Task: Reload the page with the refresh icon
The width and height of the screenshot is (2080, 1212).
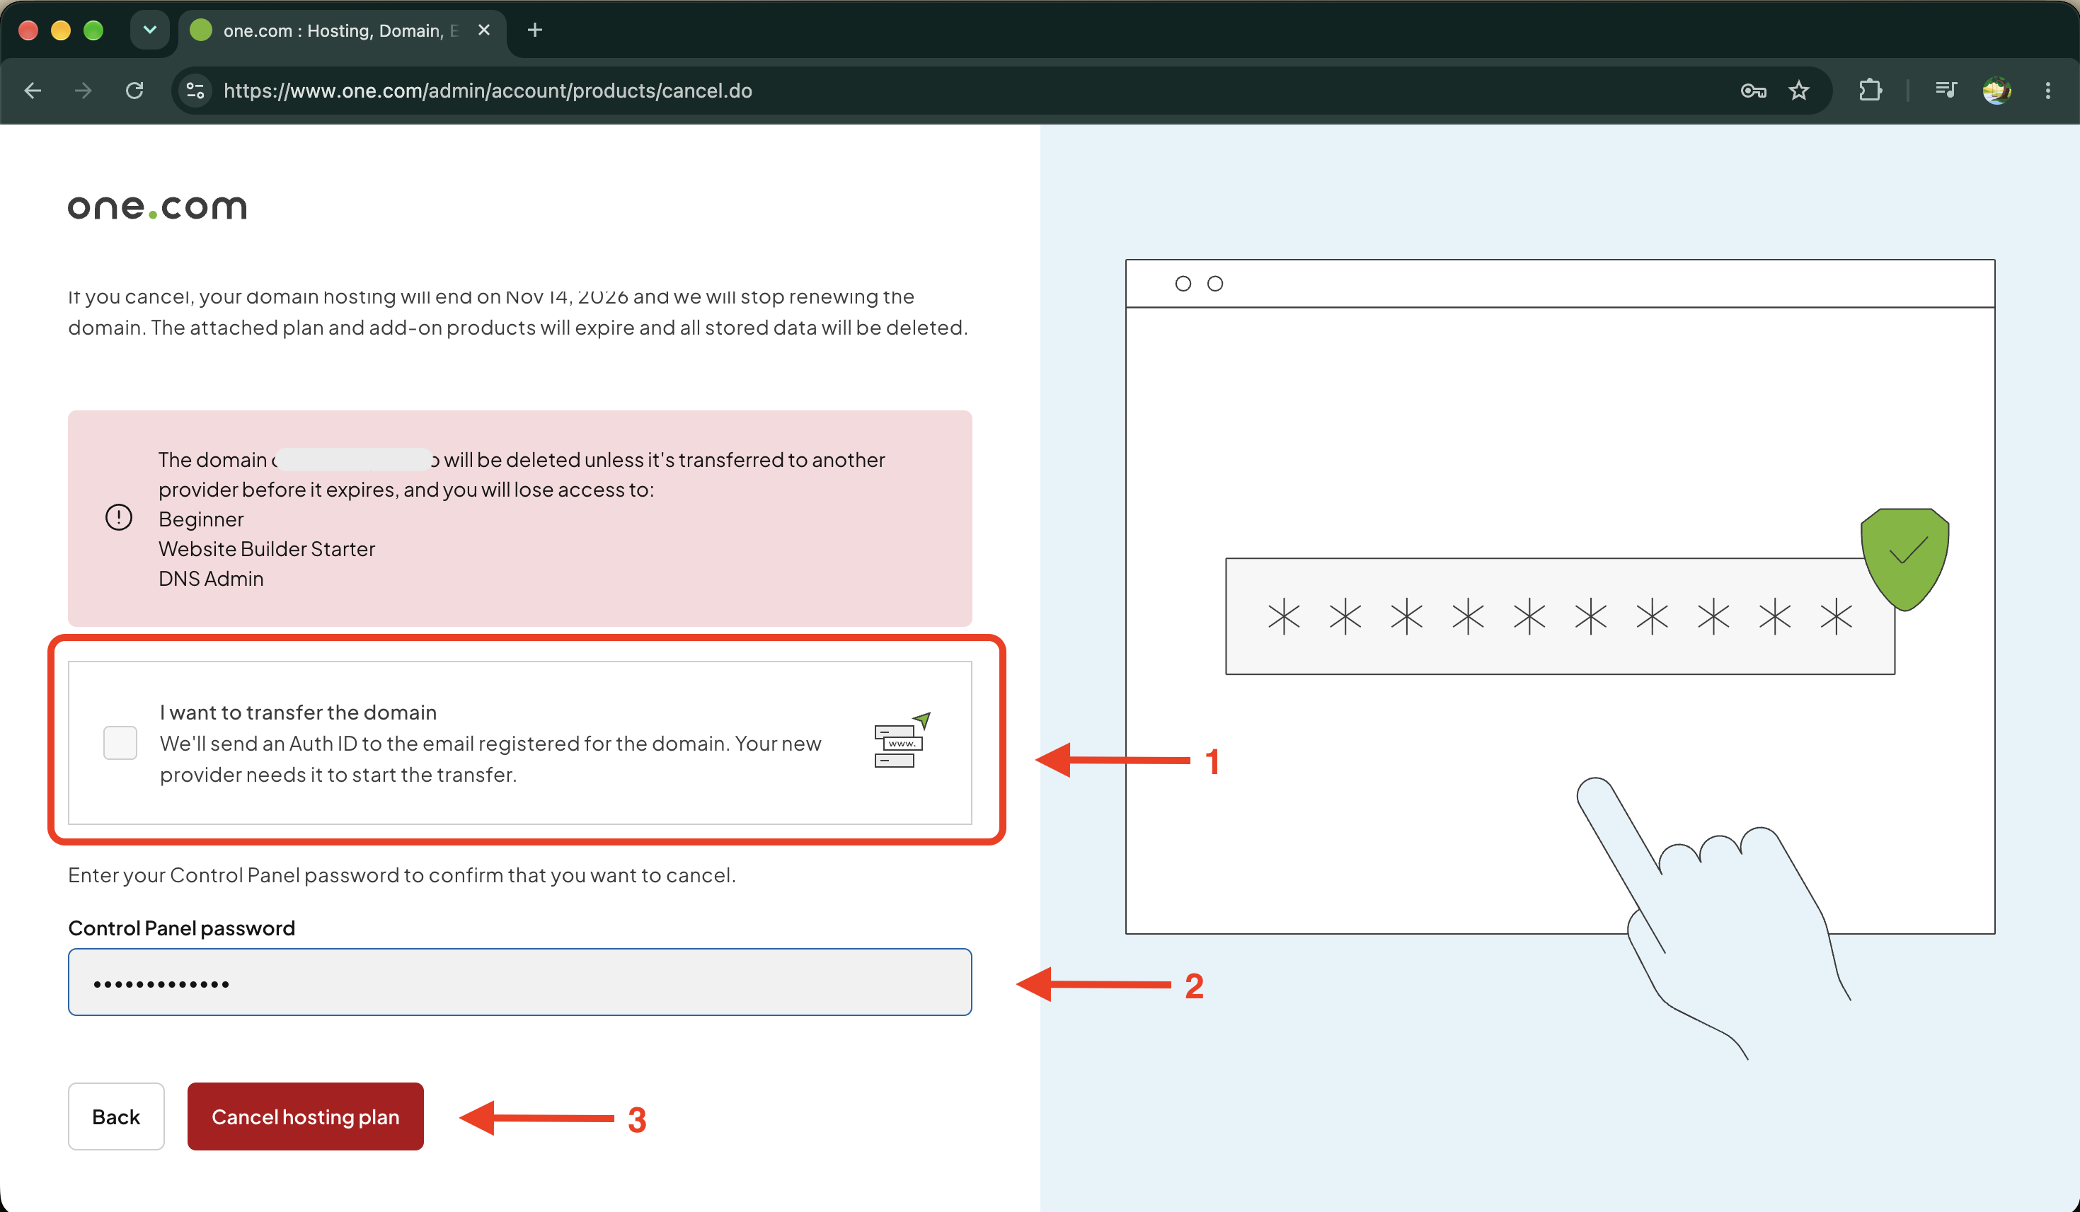Action: 134,91
